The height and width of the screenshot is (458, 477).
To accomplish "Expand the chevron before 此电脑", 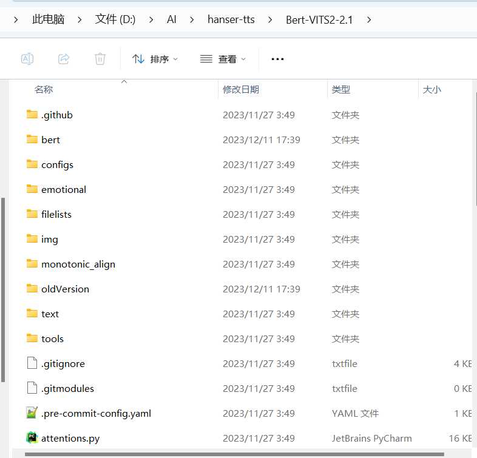I will pyautogui.click(x=16, y=20).
